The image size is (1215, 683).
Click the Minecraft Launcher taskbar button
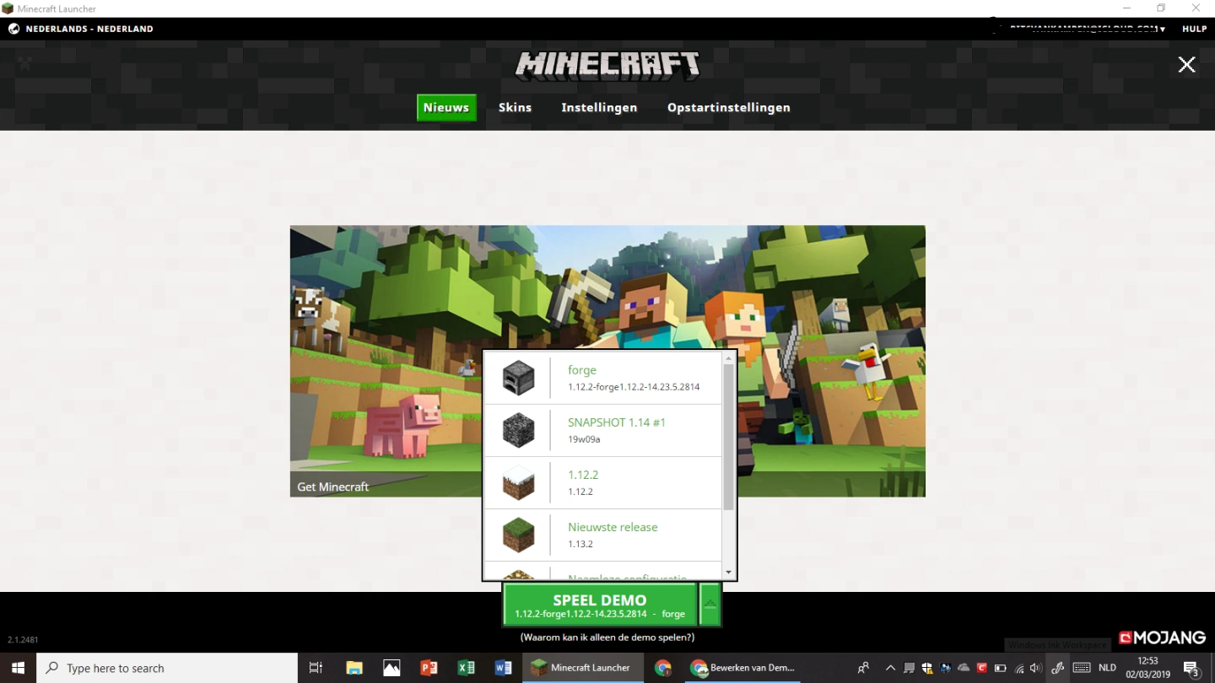pyautogui.click(x=581, y=668)
